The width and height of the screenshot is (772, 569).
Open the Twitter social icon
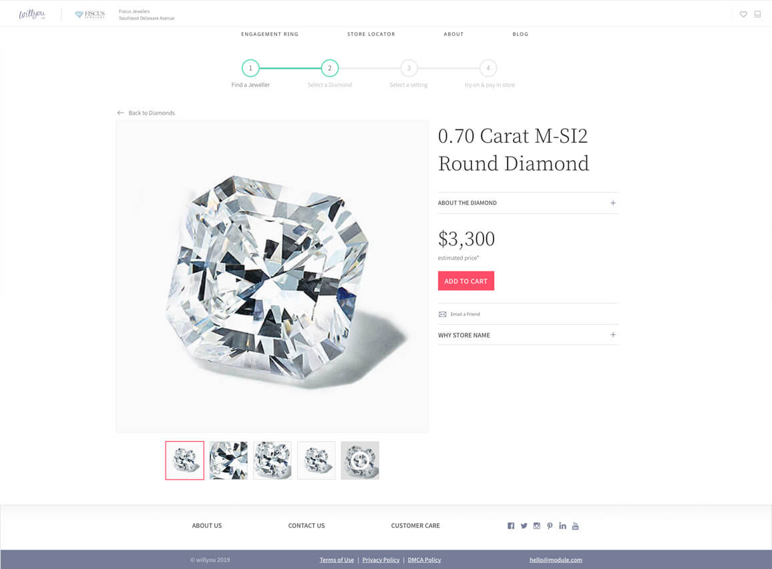coord(524,526)
